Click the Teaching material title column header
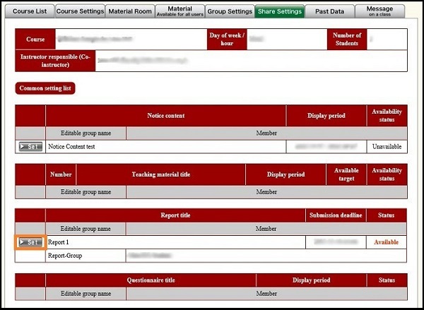Screen dimensions: 424x310 [x=160, y=174]
